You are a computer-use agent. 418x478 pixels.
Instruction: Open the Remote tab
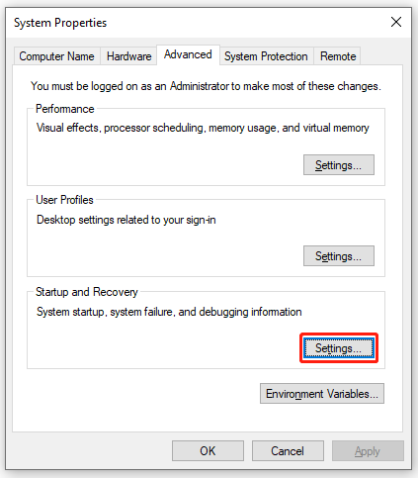pos(338,56)
